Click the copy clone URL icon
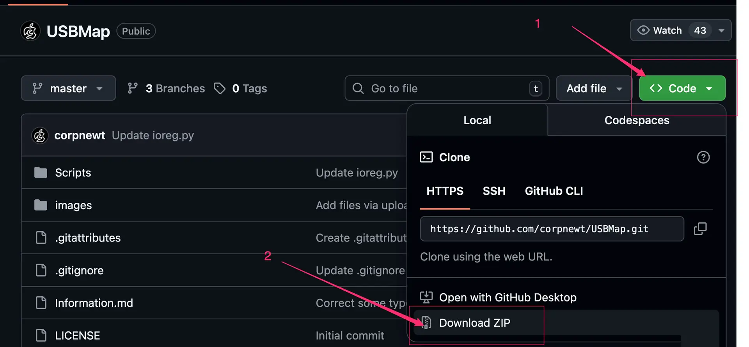The width and height of the screenshot is (749, 347). point(700,229)
